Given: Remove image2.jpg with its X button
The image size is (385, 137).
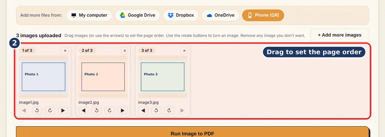Looking at the screenshot, I should point(124,51).
